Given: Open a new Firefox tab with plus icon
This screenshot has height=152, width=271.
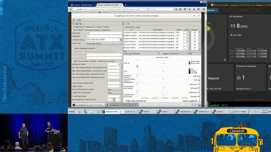Looking at the screenshot, I should pyautogui.click(x=125, y=5).
